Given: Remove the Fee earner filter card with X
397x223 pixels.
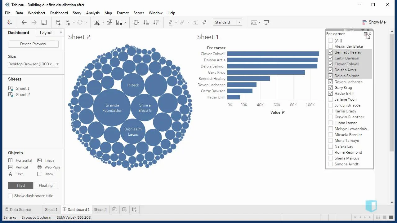Looking at the screenshot, I should tap(368, 30).
